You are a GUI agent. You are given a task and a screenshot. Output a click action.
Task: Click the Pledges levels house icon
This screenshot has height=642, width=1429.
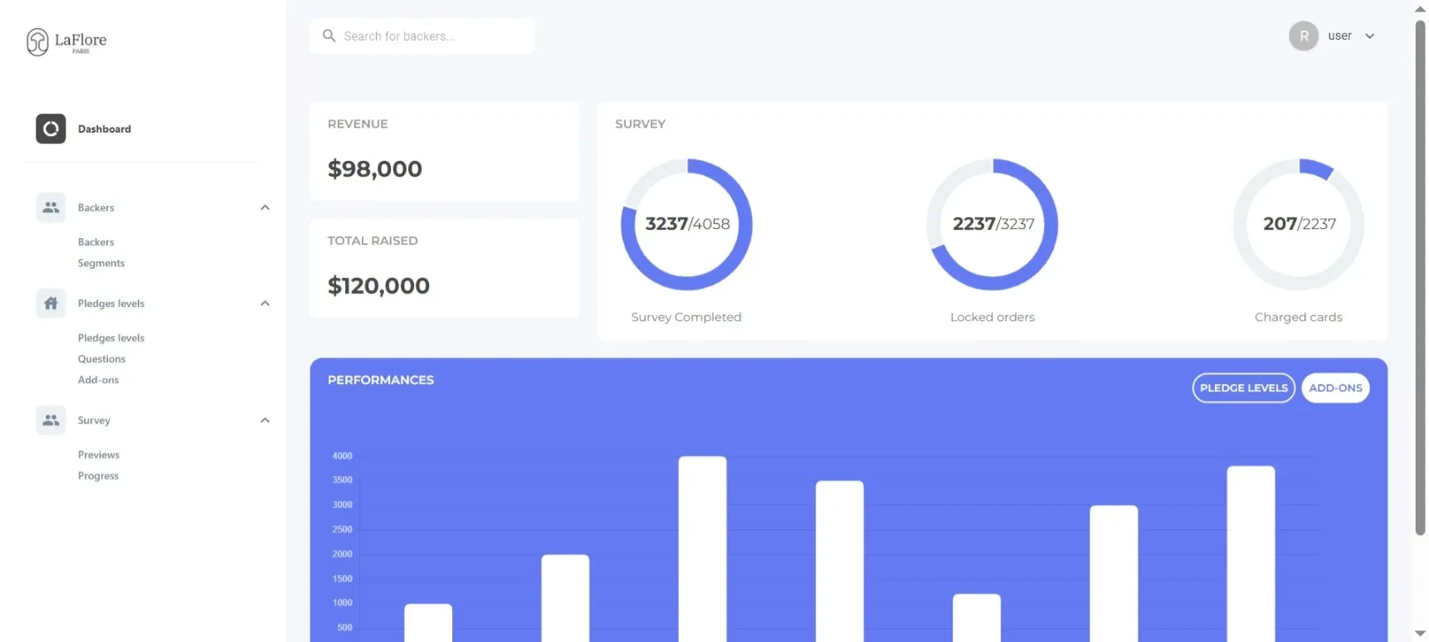tap(51, 304)
